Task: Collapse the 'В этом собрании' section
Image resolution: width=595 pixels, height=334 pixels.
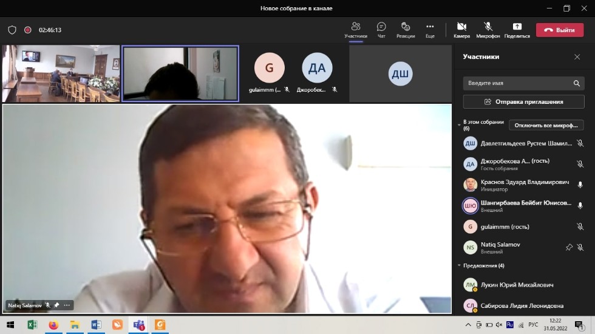Action: coord(459,124)
